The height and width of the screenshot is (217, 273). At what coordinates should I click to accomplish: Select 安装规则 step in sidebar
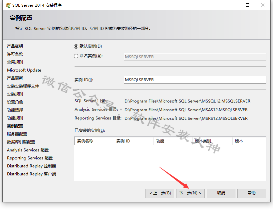[15, 94]
